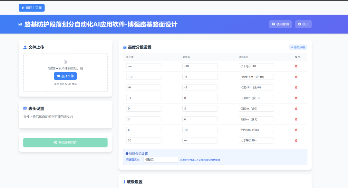Delete the 0至3m group row
This screenshot has height=188, width=348.
tap(296, 109)
